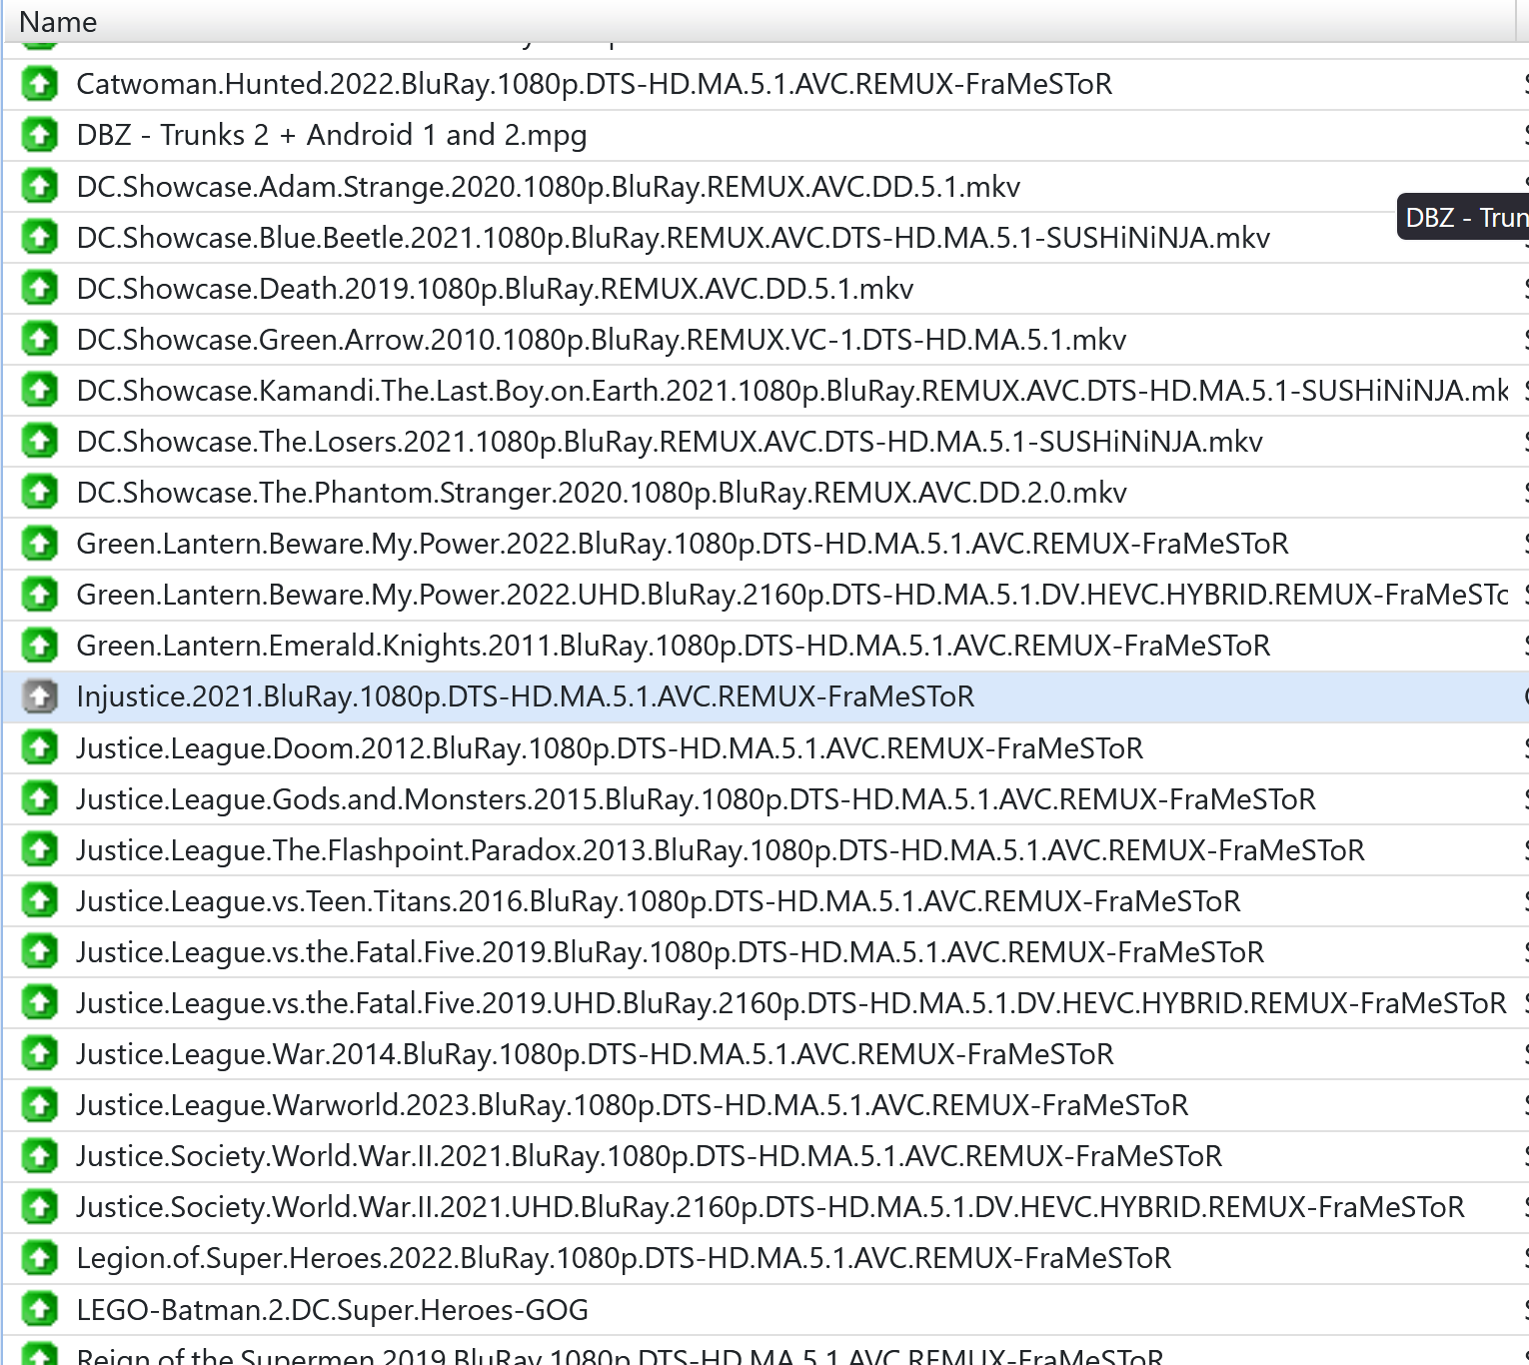Select Justice.Society.World.War.II 1080p entry
Screen dimensions: 1529x1365
649,1156
